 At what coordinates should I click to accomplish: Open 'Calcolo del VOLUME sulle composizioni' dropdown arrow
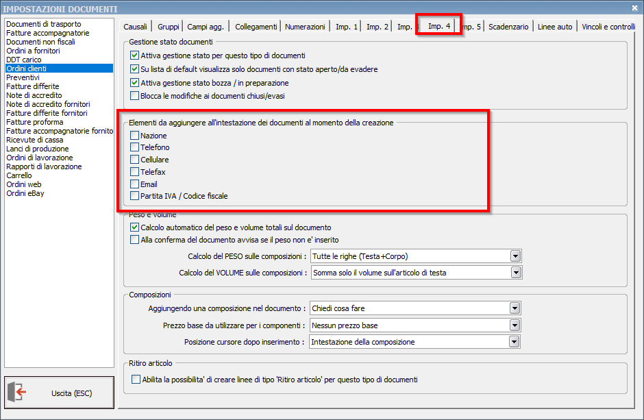coord(516,273)
